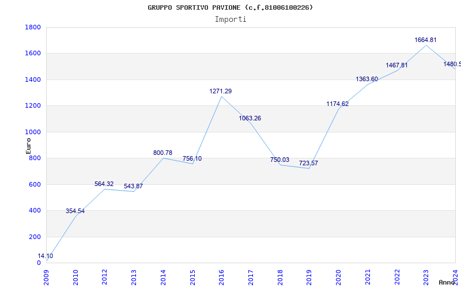Image resolution: width=461 pixels, height=288 pixels.
Task: Click the 1000 y-axis value
Action: [33, 132]
